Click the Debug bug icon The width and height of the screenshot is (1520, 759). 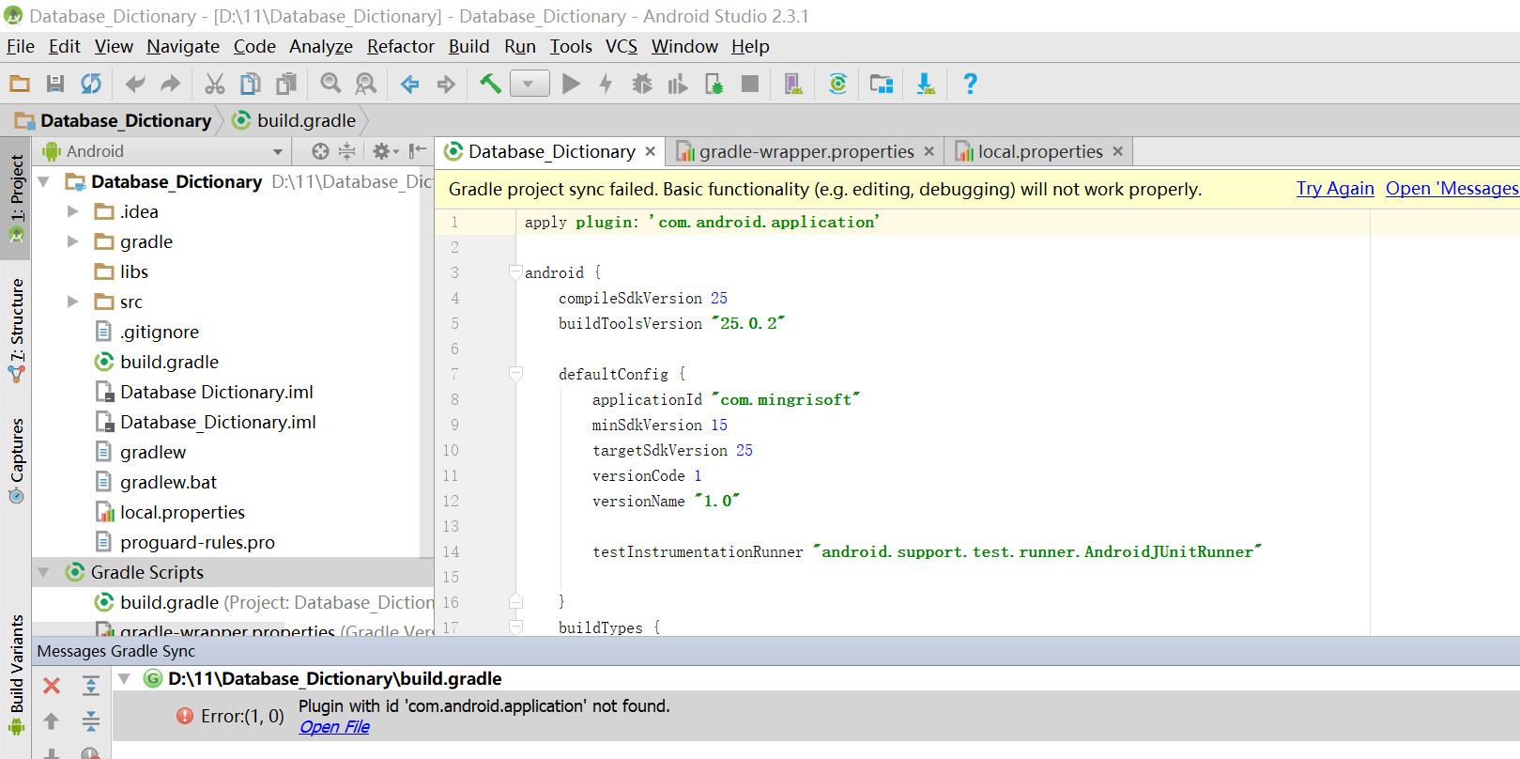[642, 84]
